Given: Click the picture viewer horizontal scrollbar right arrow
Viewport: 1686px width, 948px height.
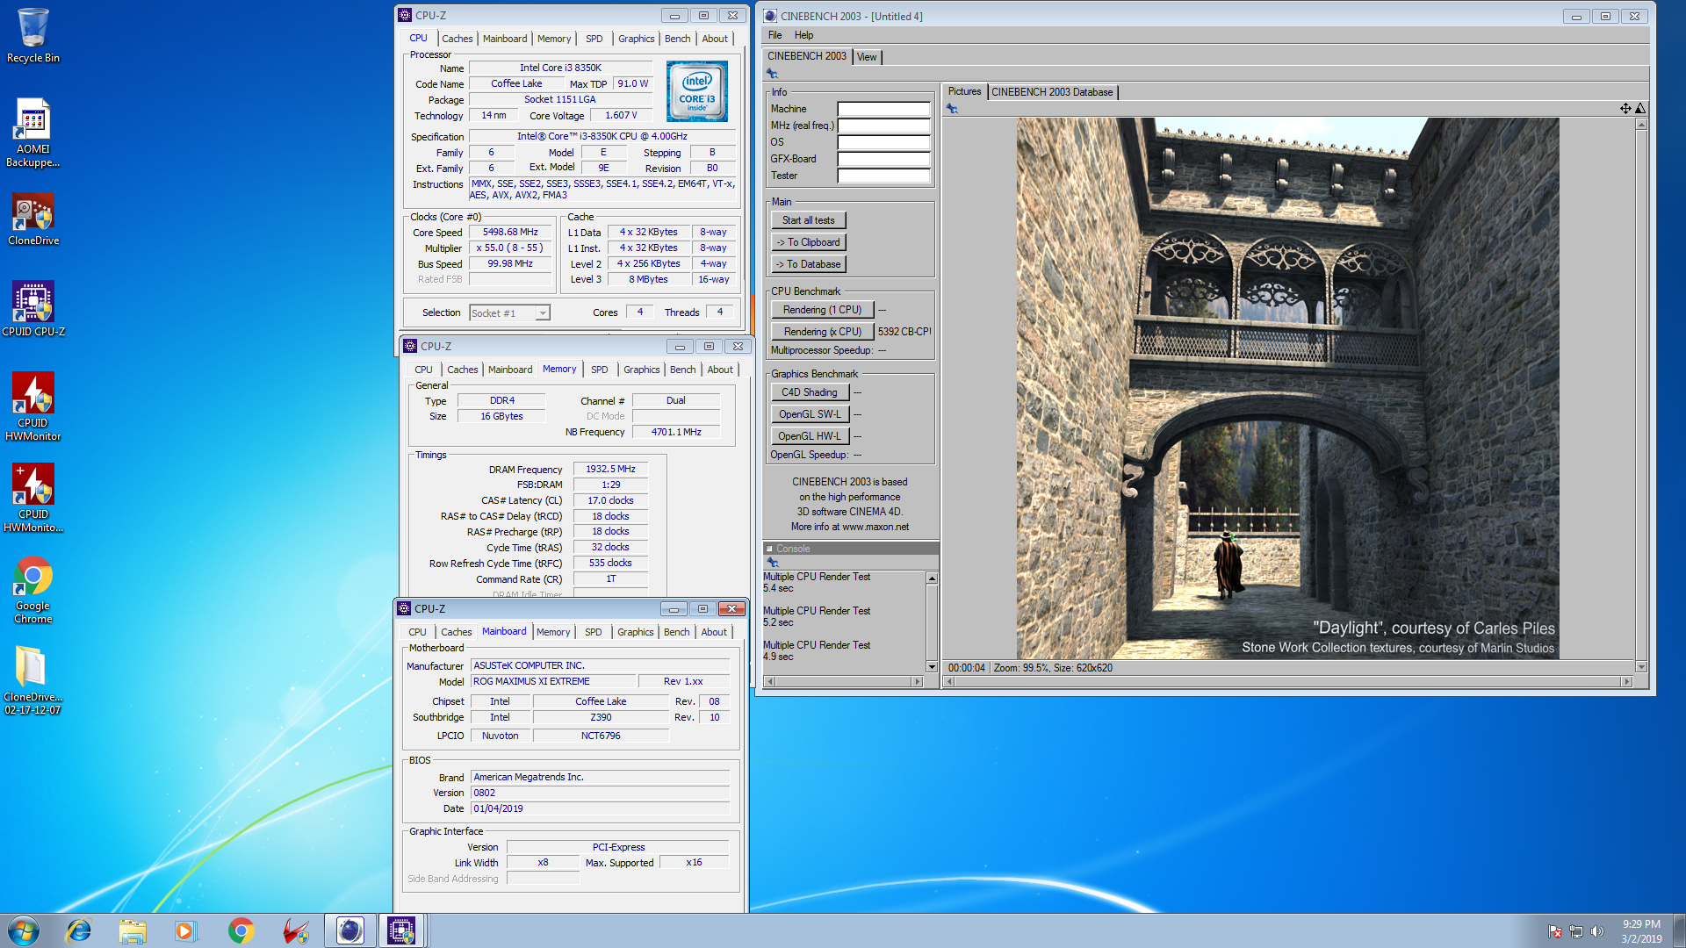Looking at the screenshot, I should click(x=1626, y=681).
